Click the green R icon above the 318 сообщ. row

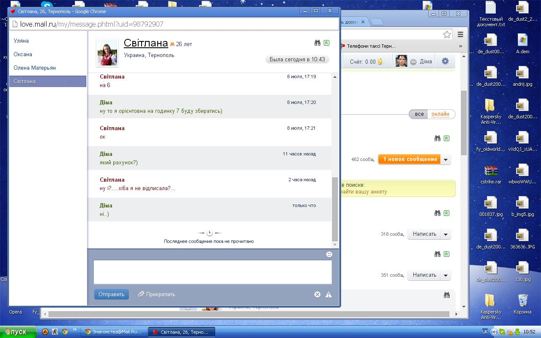(446, 213)
